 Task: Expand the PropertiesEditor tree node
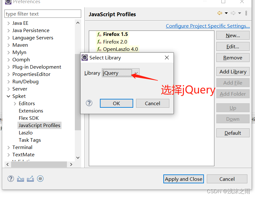click(9, 74)
